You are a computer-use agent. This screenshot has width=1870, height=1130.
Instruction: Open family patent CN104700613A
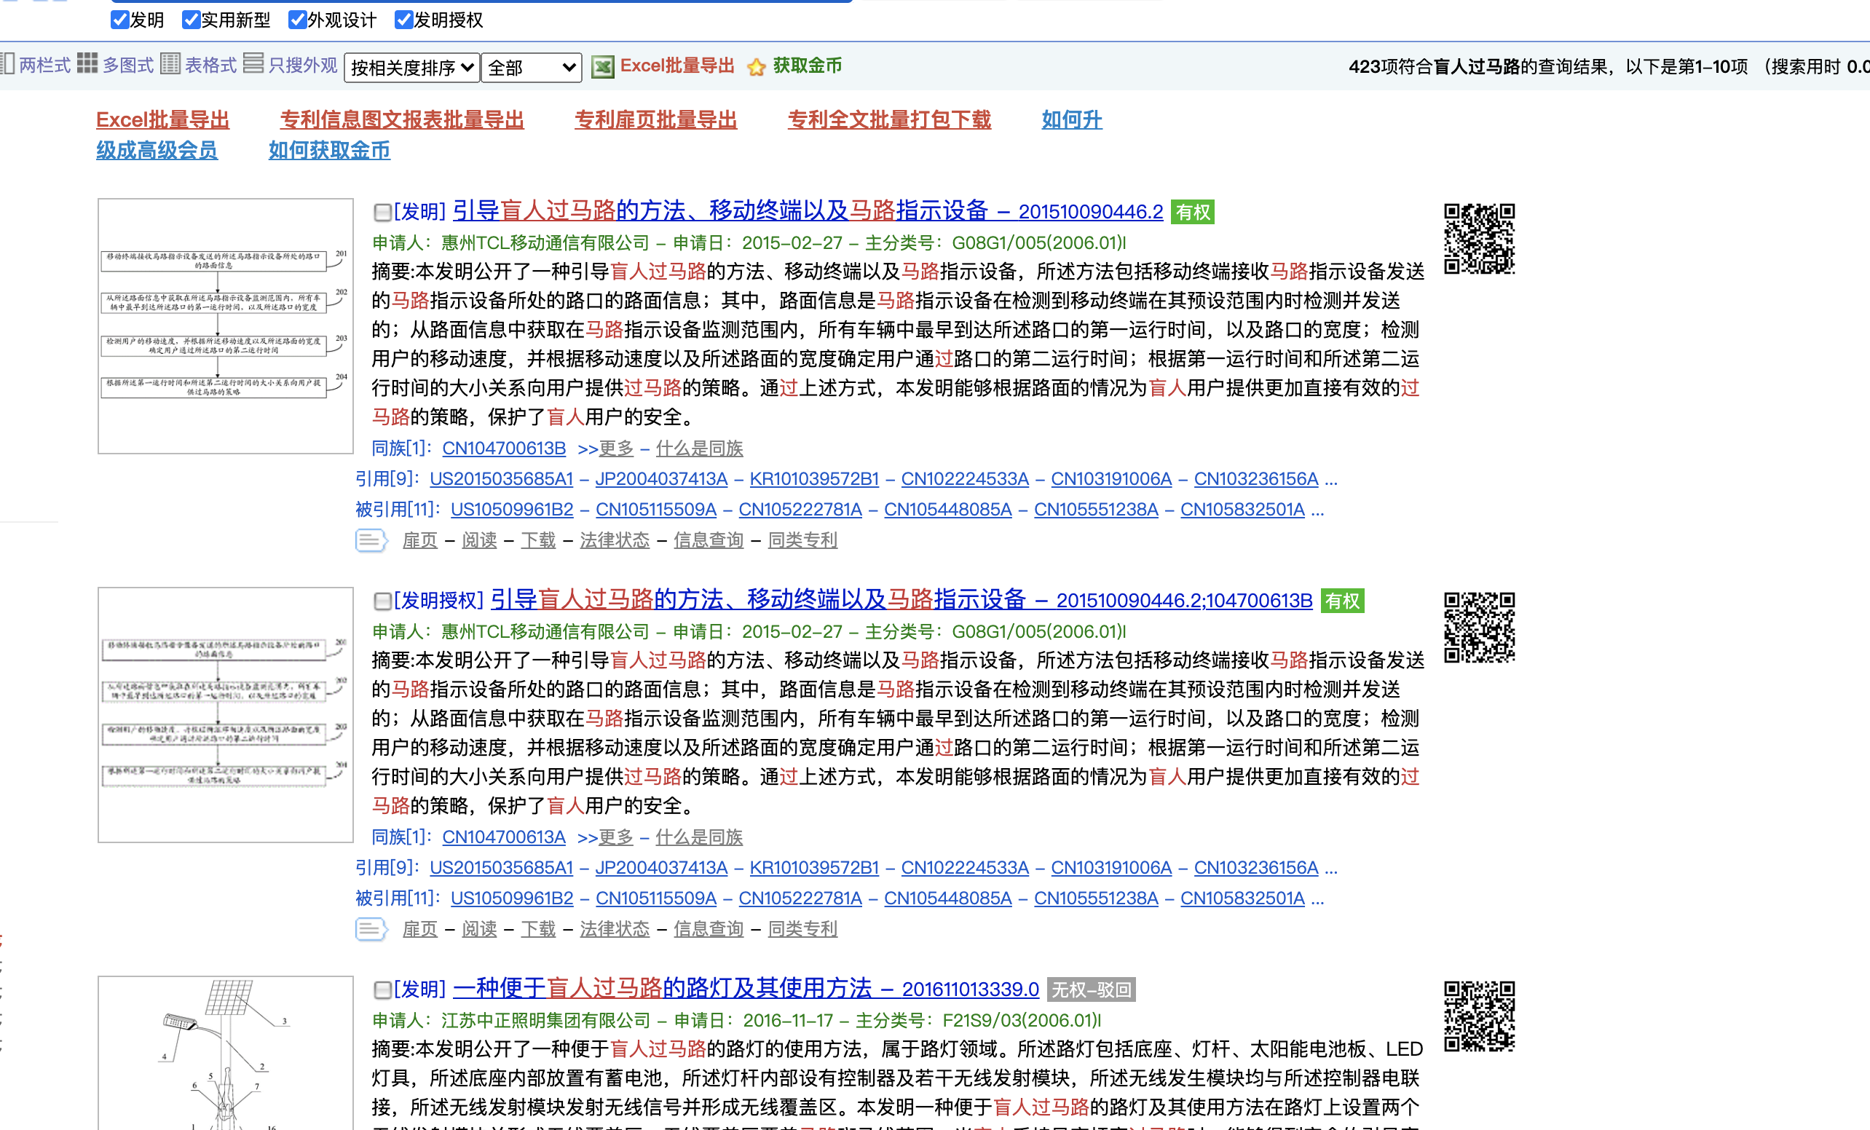[504, 837]
